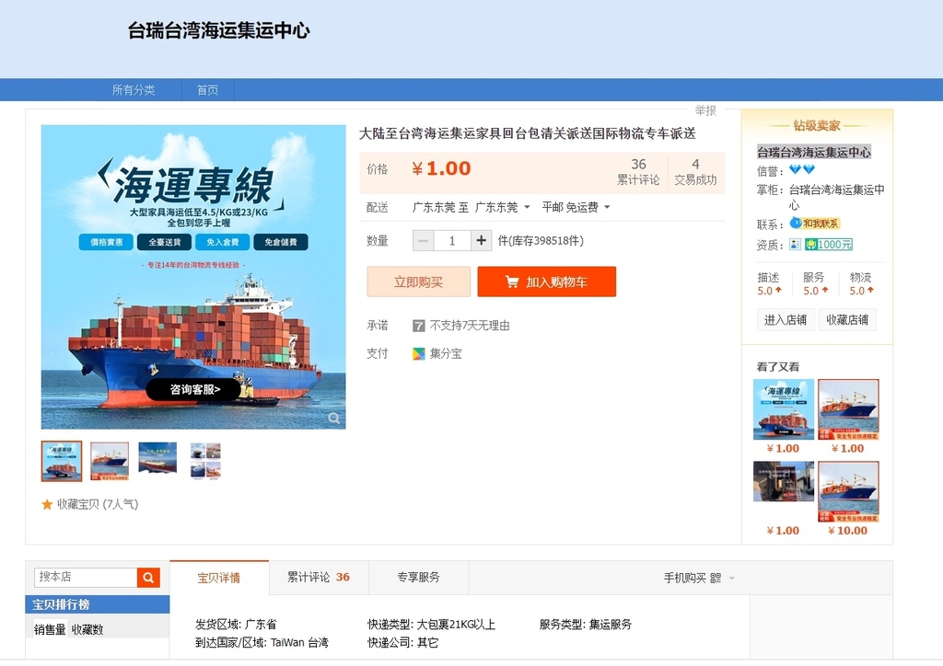Open the top-right 看了又看 ship item

(x=848, y=409)
